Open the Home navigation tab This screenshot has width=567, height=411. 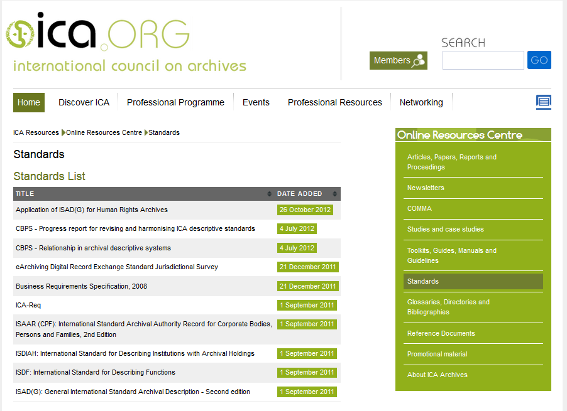(29, 102)
